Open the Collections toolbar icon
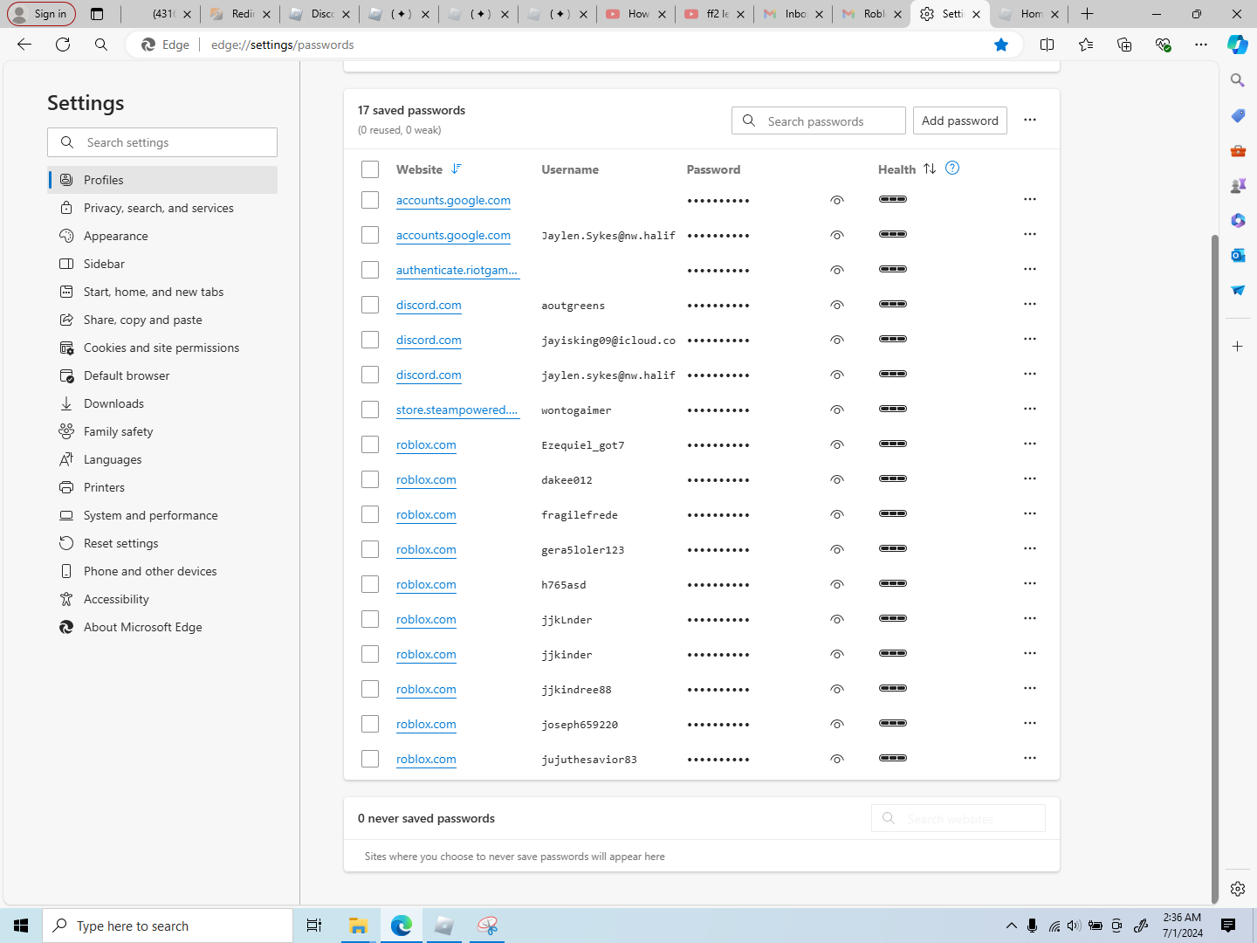This screenshot has height=943, width=1257. pos(1124,45)
